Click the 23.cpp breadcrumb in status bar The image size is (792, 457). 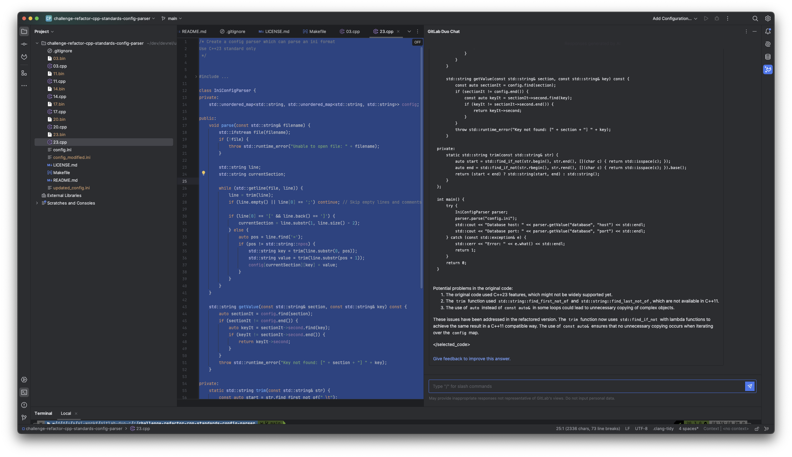point(140,429)
